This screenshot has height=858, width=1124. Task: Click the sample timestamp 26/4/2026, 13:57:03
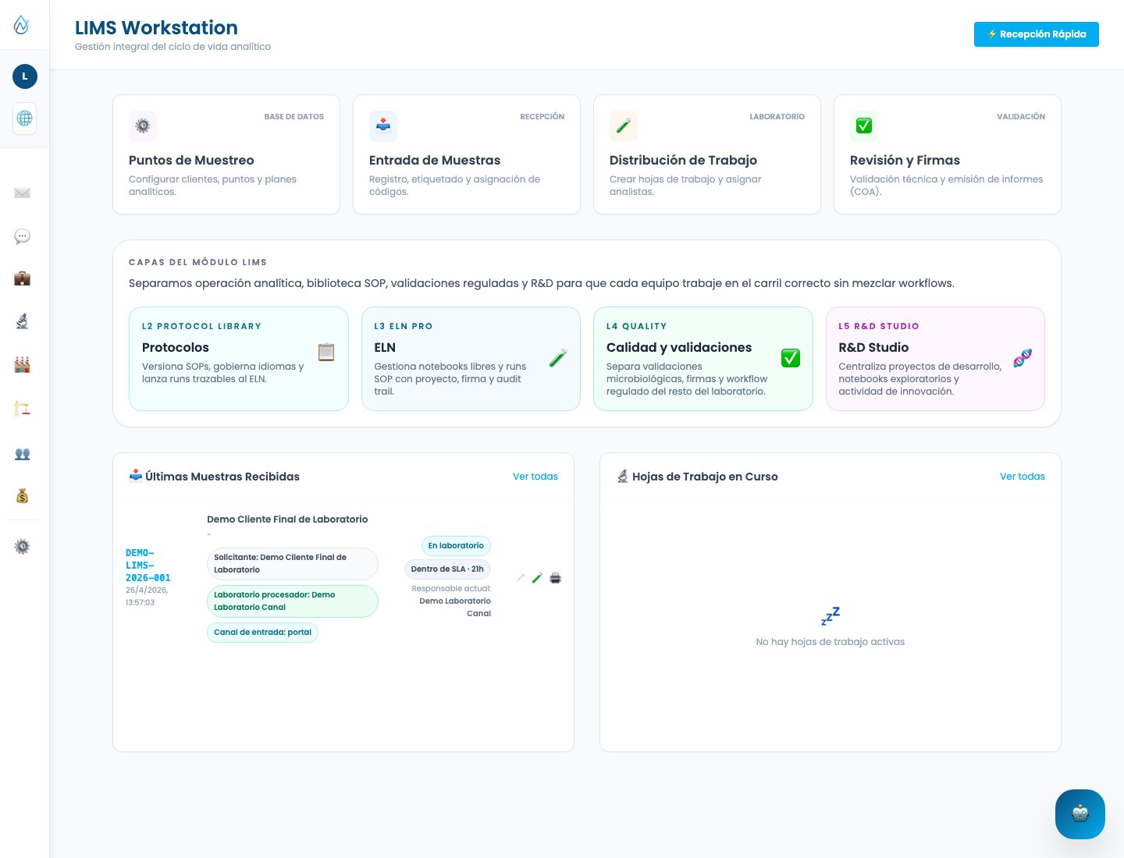tap(147, 597)
